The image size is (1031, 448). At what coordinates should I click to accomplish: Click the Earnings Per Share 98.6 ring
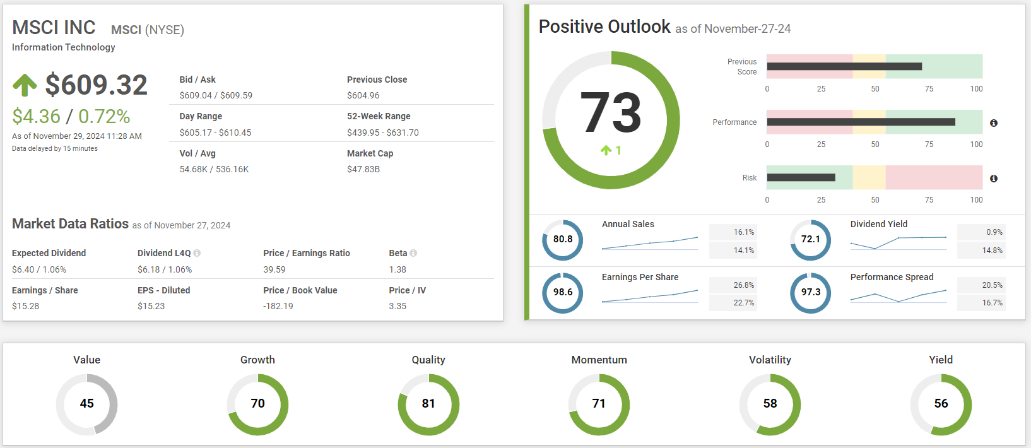point(563,293)
